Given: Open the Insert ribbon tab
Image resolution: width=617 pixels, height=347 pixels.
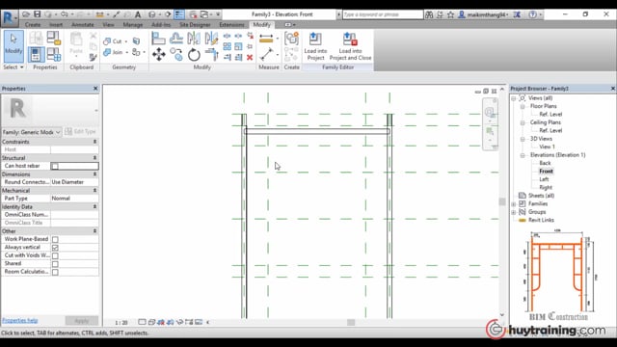Looking at the screenshot, I should coord(56,25).
